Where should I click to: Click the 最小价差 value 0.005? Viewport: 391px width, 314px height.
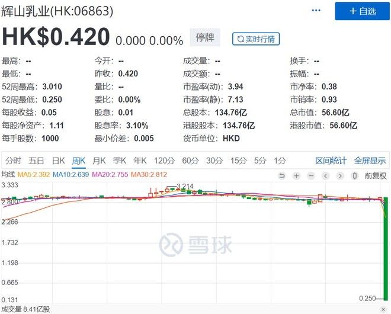tap(144, 139)
